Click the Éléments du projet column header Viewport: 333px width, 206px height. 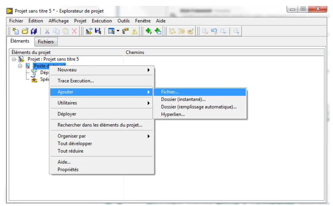66,52
